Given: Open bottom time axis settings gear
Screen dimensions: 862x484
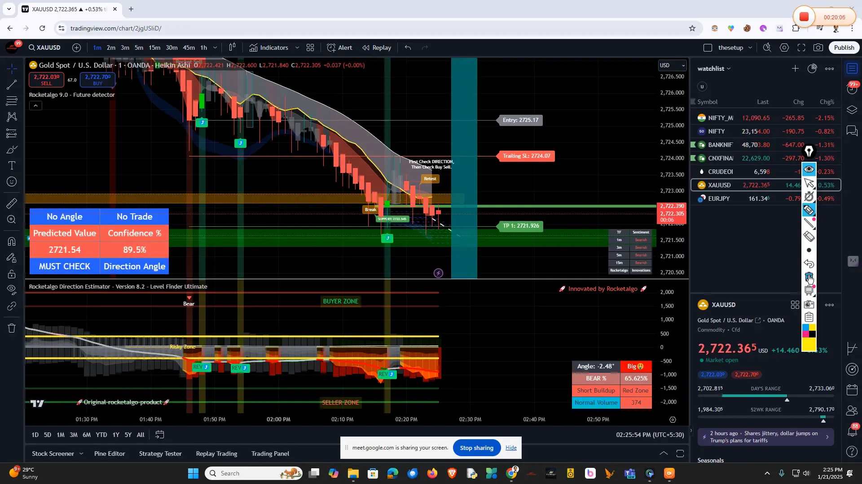Looking at the screenshot, I should click(x=673, y=420).
